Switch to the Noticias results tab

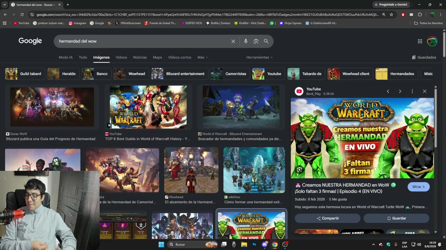(x=140, y=57)
